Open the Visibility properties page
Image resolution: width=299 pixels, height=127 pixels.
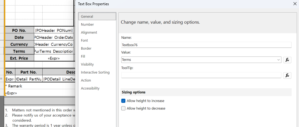pos(87,64)
